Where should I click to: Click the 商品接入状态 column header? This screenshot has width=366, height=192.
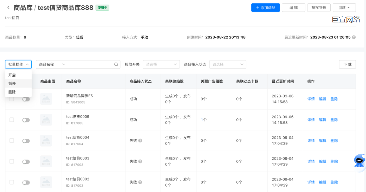click(x=141, y=81)
